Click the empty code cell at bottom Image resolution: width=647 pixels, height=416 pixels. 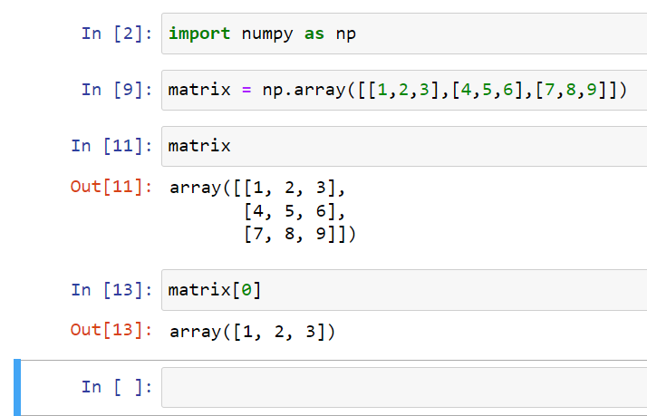tap(404, 387)
